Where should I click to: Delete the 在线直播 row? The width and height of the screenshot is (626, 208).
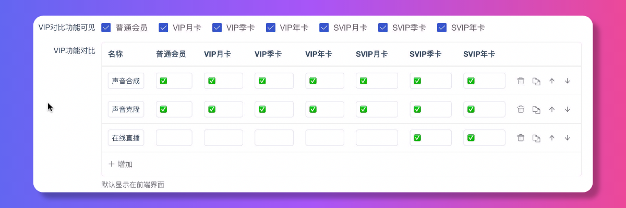click(520, 138)
